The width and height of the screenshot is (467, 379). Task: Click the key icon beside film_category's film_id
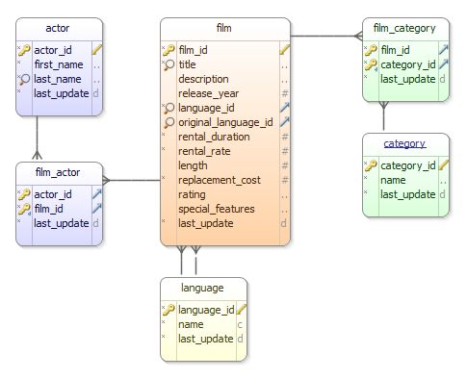[371, 50]
